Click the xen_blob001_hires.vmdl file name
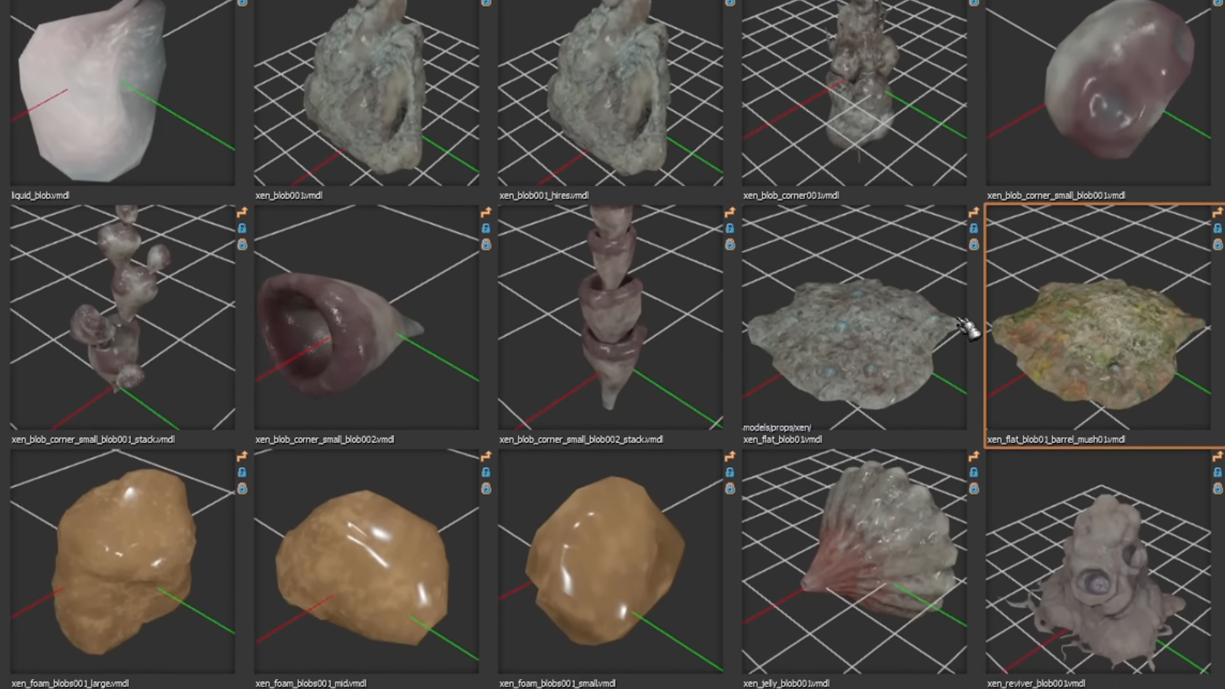Screen dimensions: 1225x689 tap(544, 195)
